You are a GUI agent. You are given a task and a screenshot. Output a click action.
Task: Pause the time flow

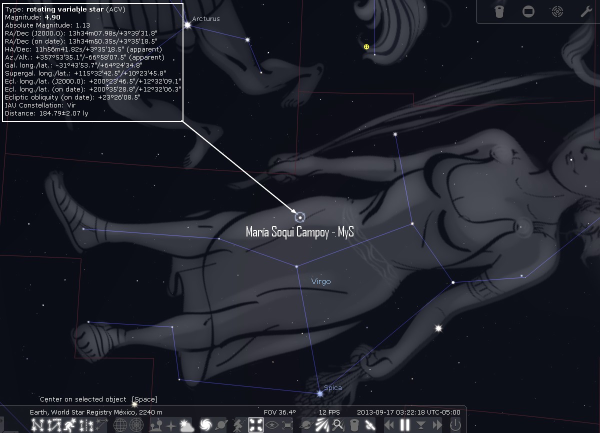pos(405,425)
